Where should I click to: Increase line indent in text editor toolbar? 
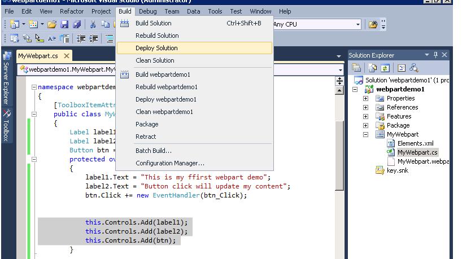(94, 38)
